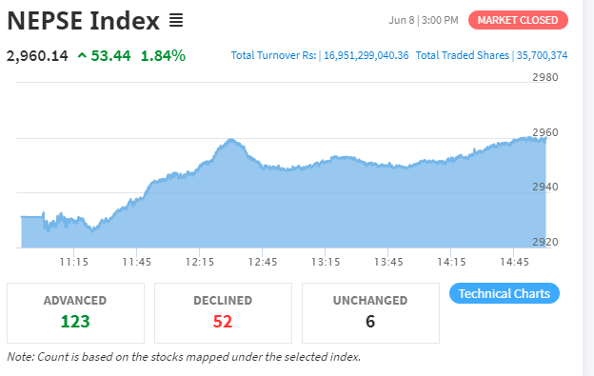Click the turnover value 16,951,299,040.36
The image size is (594, 376).
[x=366, y=55]
